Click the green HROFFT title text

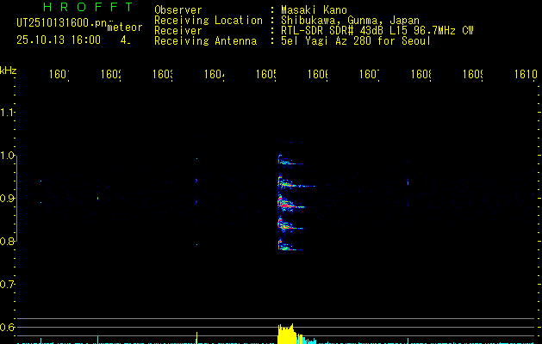point(89,7)
